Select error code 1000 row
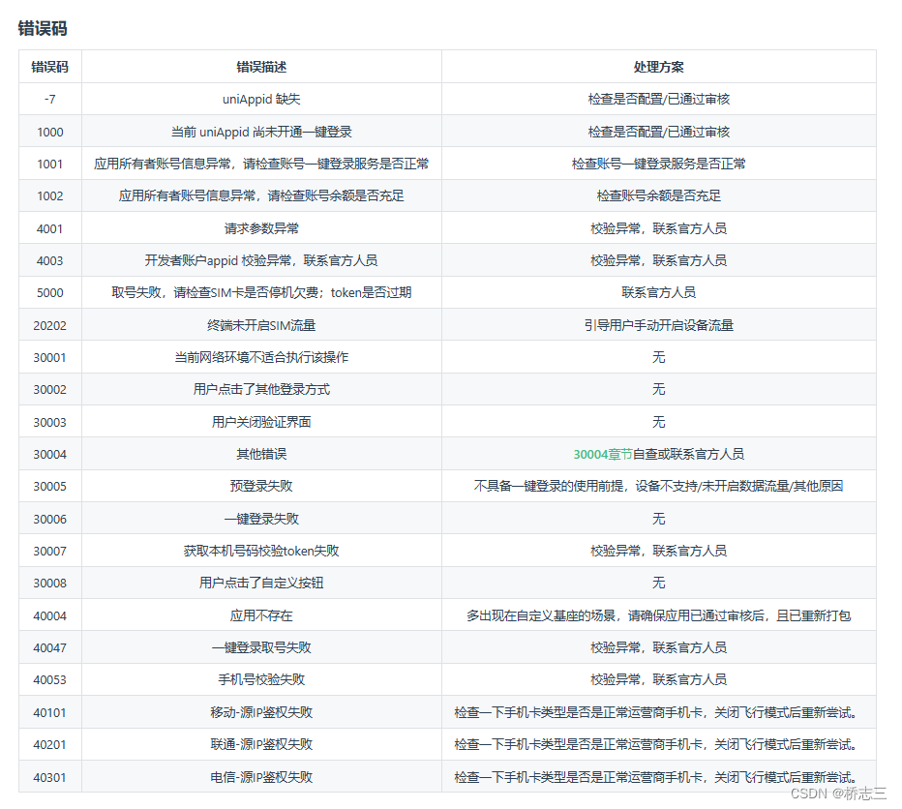The image size is (902, 809). 49,131
